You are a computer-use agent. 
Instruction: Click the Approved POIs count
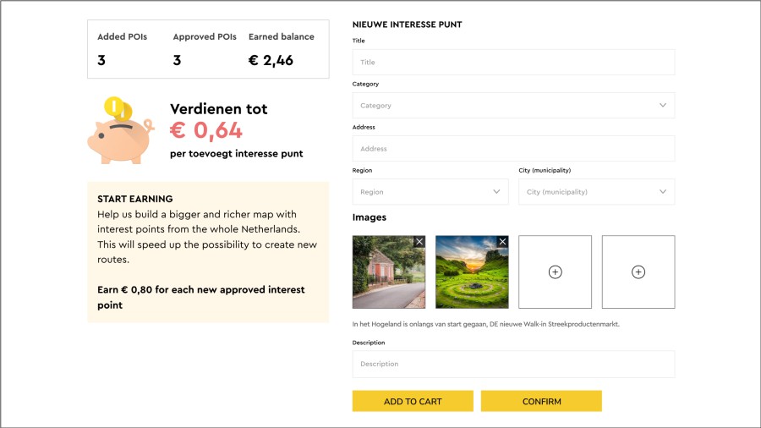pos(177,60)
